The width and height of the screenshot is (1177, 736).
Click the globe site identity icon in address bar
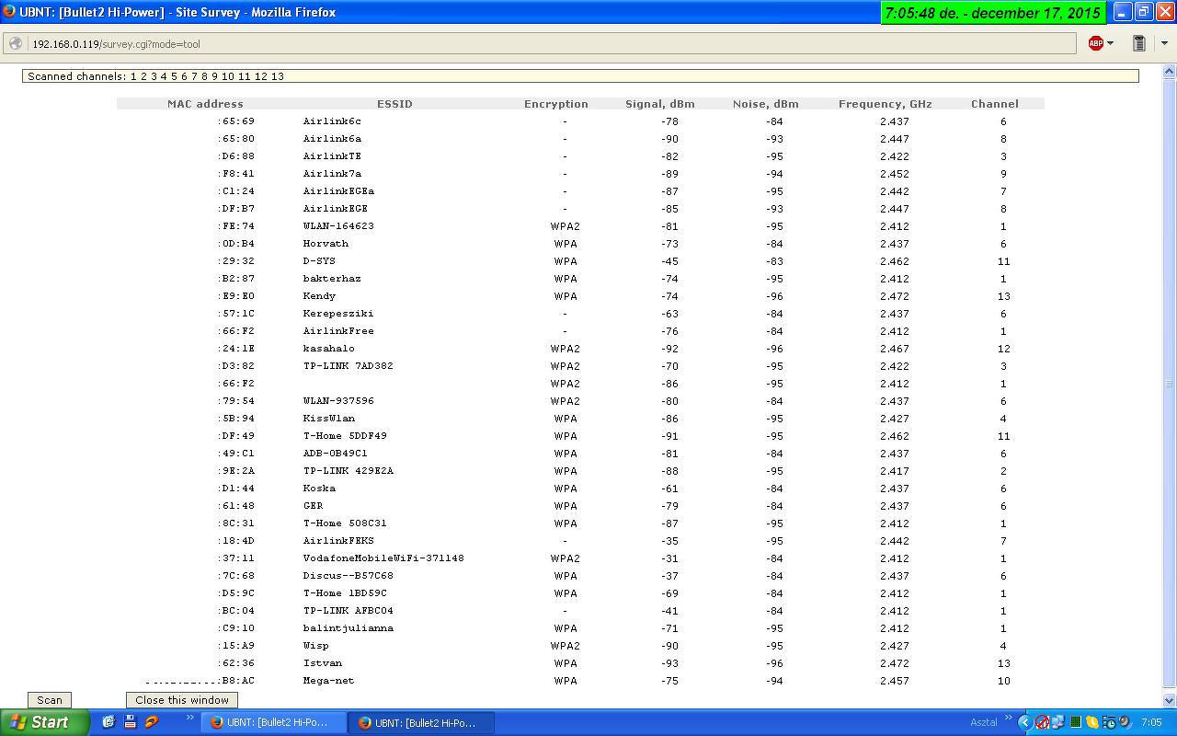point(16,43)
